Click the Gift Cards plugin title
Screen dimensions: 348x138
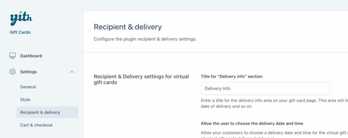click(x=20, y=32)
